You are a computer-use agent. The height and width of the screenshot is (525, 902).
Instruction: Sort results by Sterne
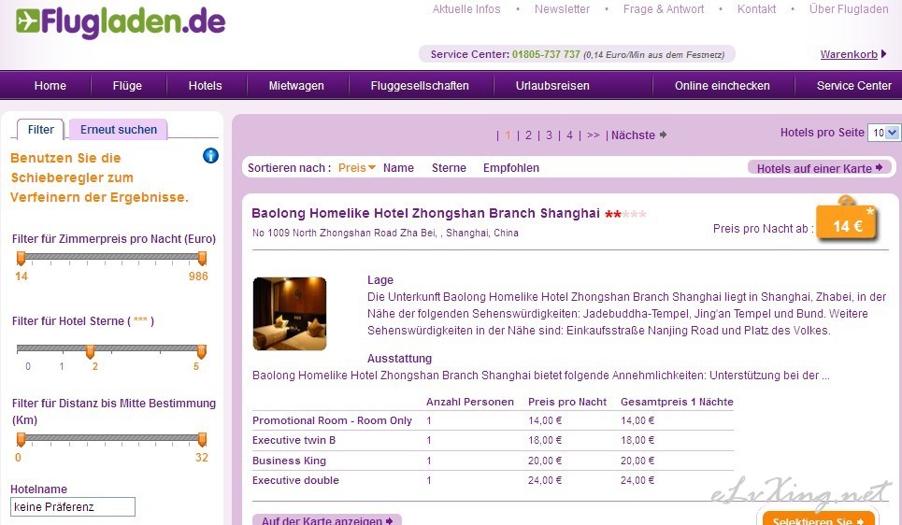[x=449, y=168]
